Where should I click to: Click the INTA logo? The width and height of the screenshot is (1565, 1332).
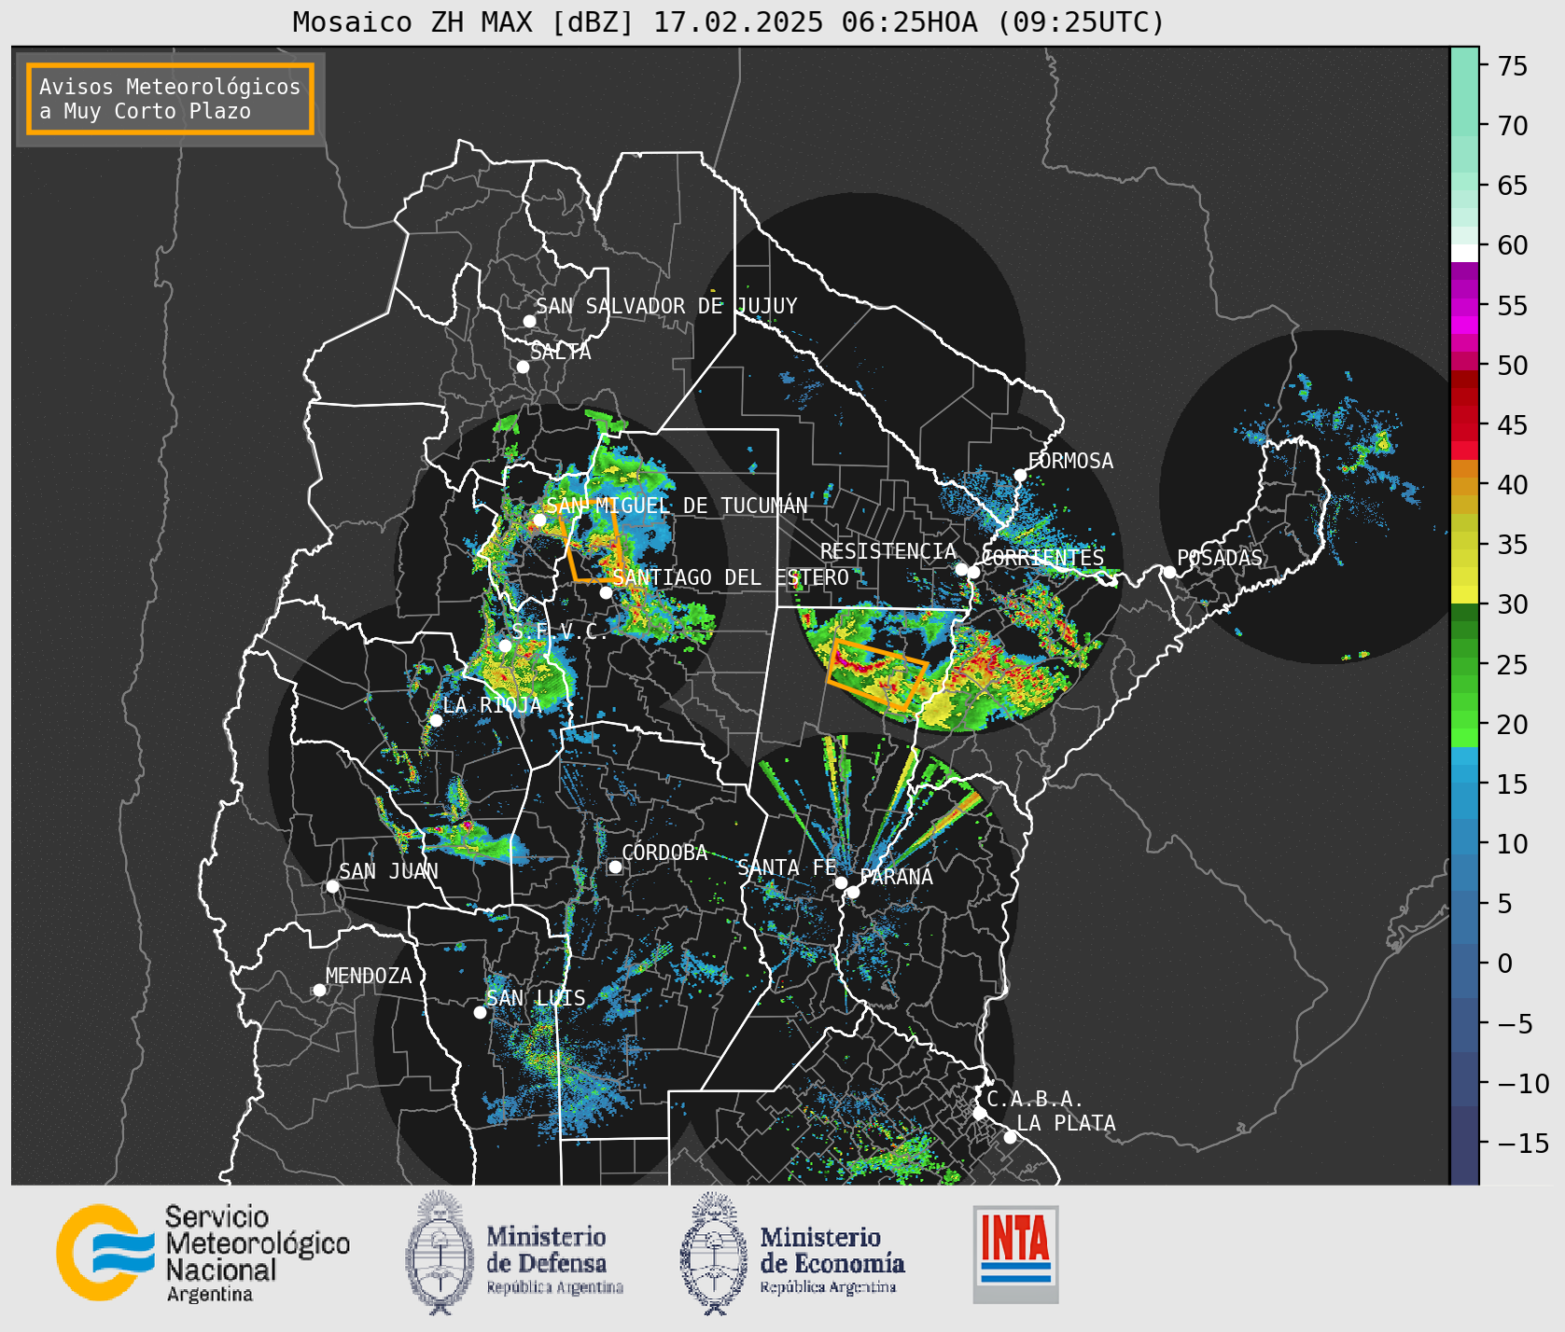point(1015,1254)
